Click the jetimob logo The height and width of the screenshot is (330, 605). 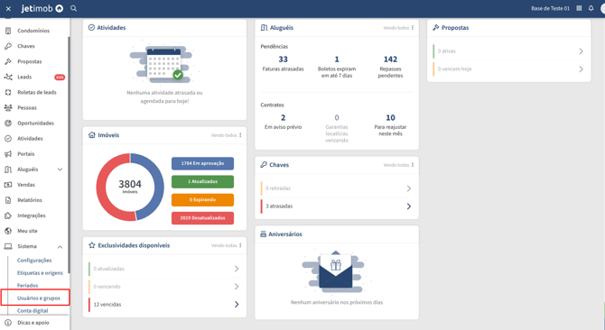point(42,8)
